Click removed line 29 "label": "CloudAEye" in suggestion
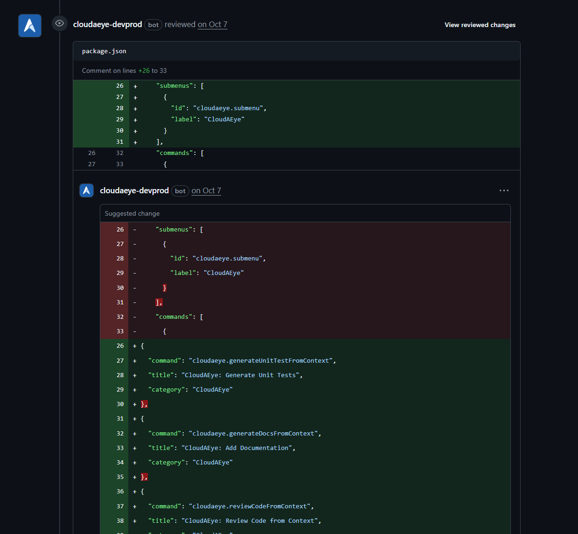This screenshot has width=578, height=534. click(x=207, y=273)
